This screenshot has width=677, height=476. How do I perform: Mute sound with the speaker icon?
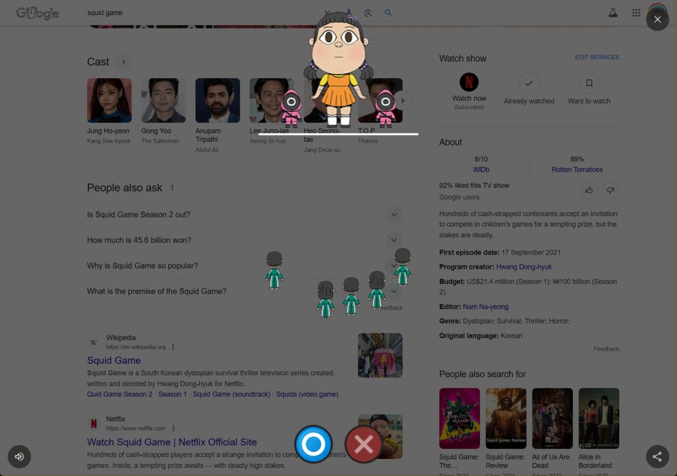click(x=19, y=456)
